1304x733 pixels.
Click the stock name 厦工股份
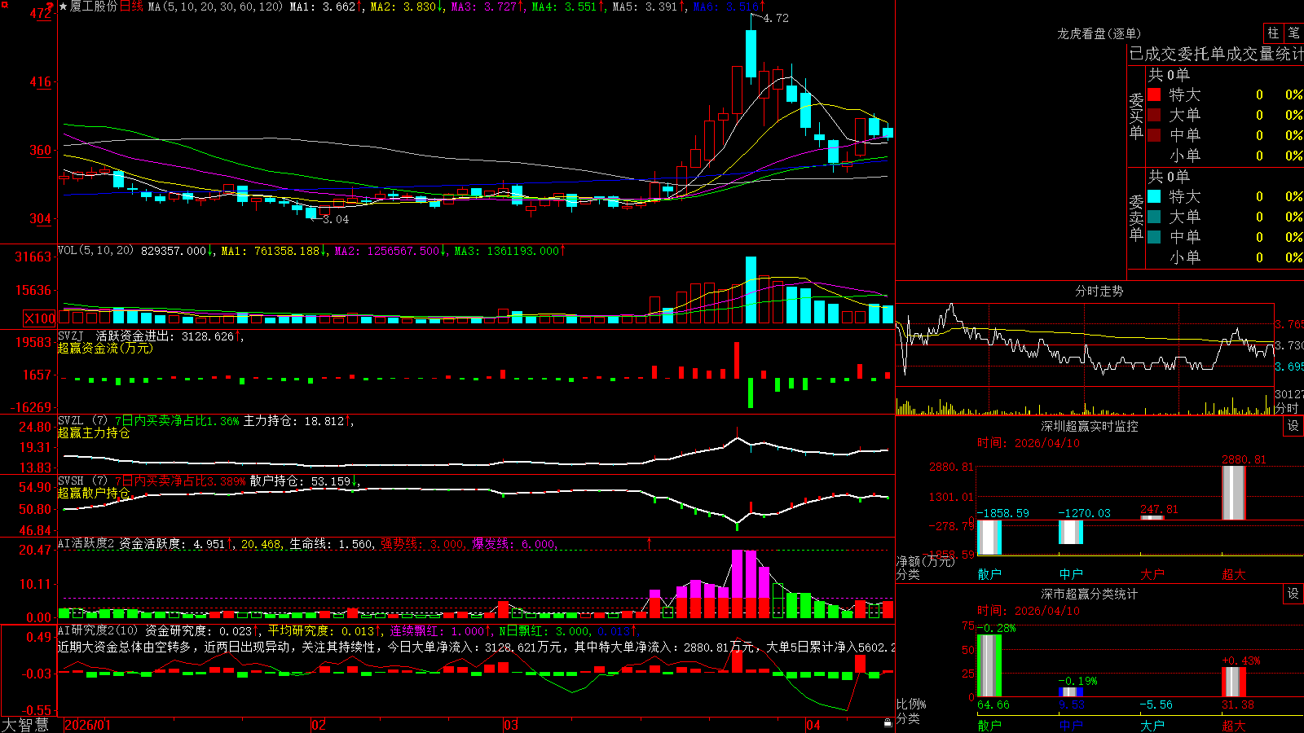[x=94, y=7]
